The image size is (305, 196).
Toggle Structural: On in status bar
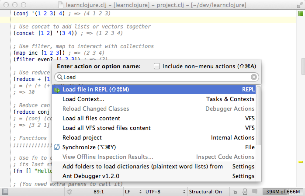(205, 192)
